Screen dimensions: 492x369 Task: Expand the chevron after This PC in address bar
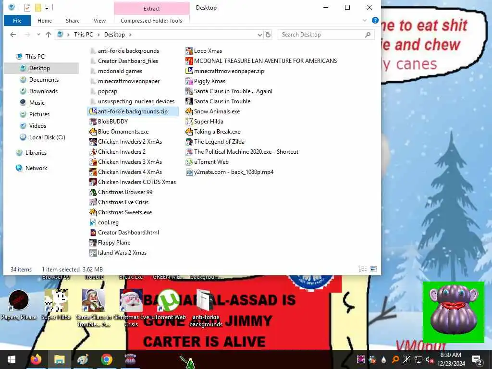pyautogui.click(x=98, y=35)
